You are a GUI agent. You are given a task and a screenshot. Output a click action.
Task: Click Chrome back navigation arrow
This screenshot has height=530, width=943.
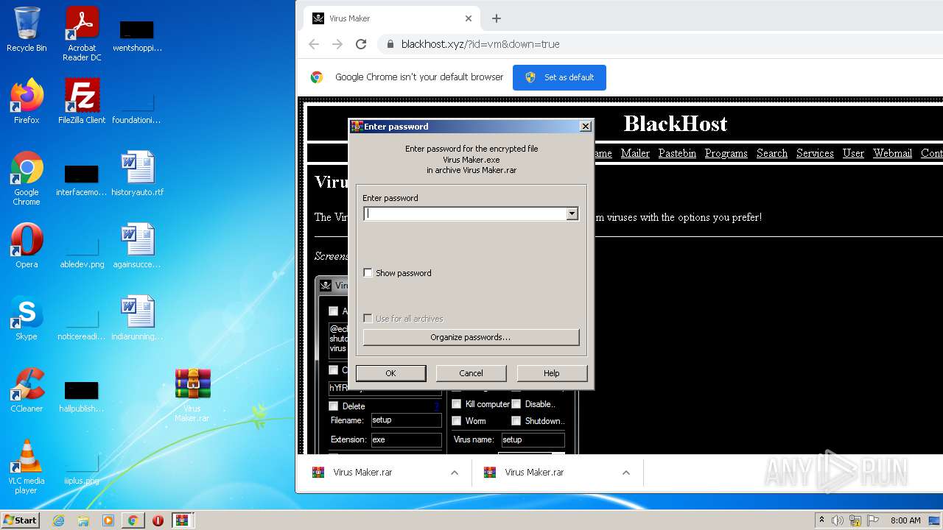(314, 44)
